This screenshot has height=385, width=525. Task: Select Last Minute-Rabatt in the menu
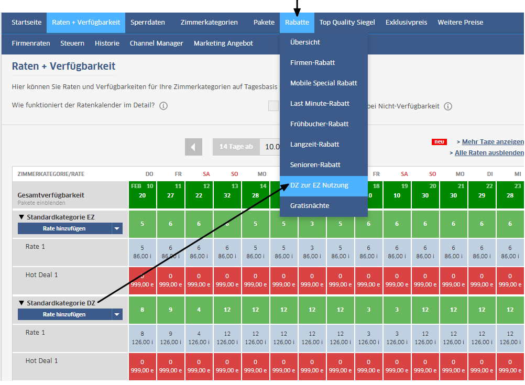pyautogui.click(x=320, y=104)
